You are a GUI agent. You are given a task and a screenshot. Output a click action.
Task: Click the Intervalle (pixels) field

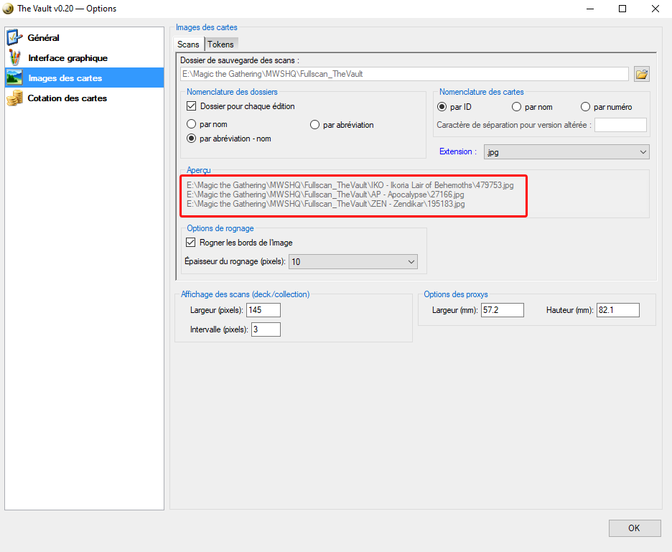pyautogui.click(x=266, y=329)
